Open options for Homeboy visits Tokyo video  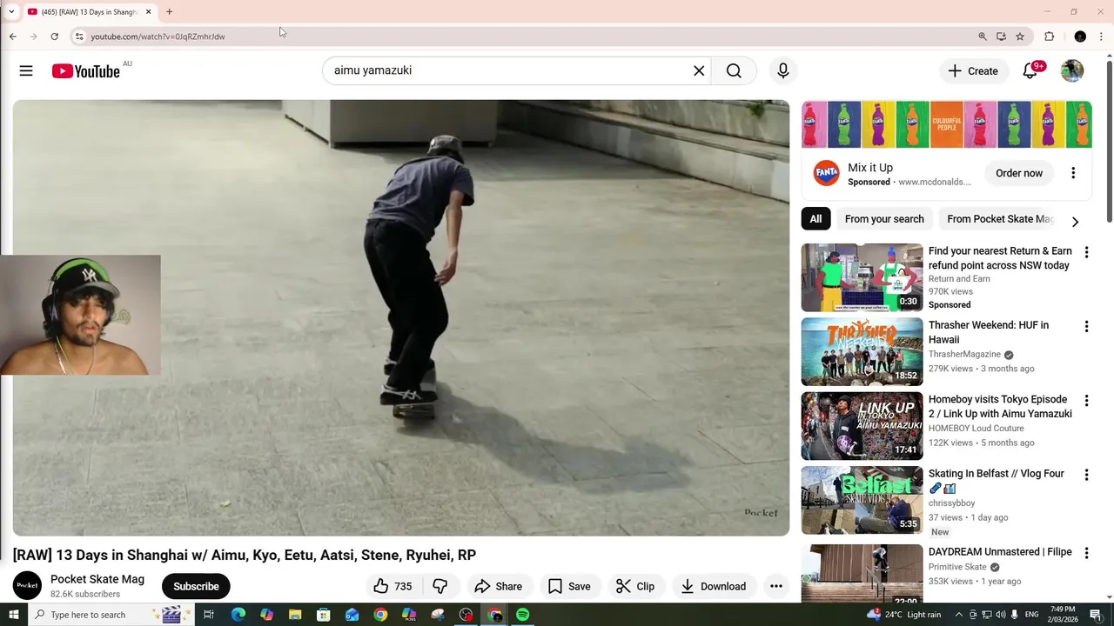1086,401
